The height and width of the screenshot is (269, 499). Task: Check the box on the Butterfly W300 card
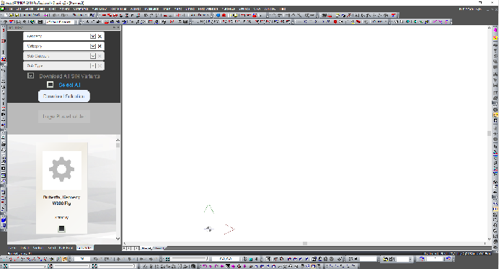[x=62, y=228]
